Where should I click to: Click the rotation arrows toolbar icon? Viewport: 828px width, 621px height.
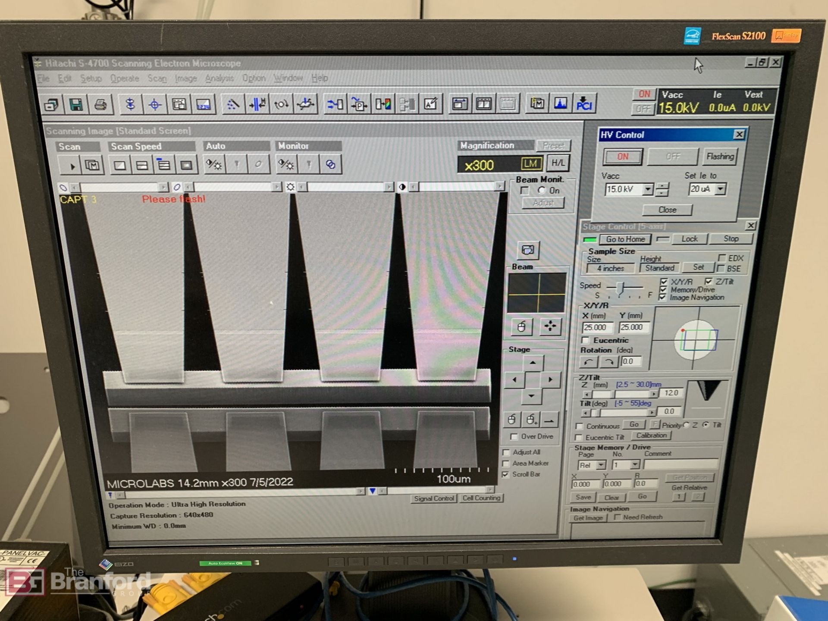(281, 105)
